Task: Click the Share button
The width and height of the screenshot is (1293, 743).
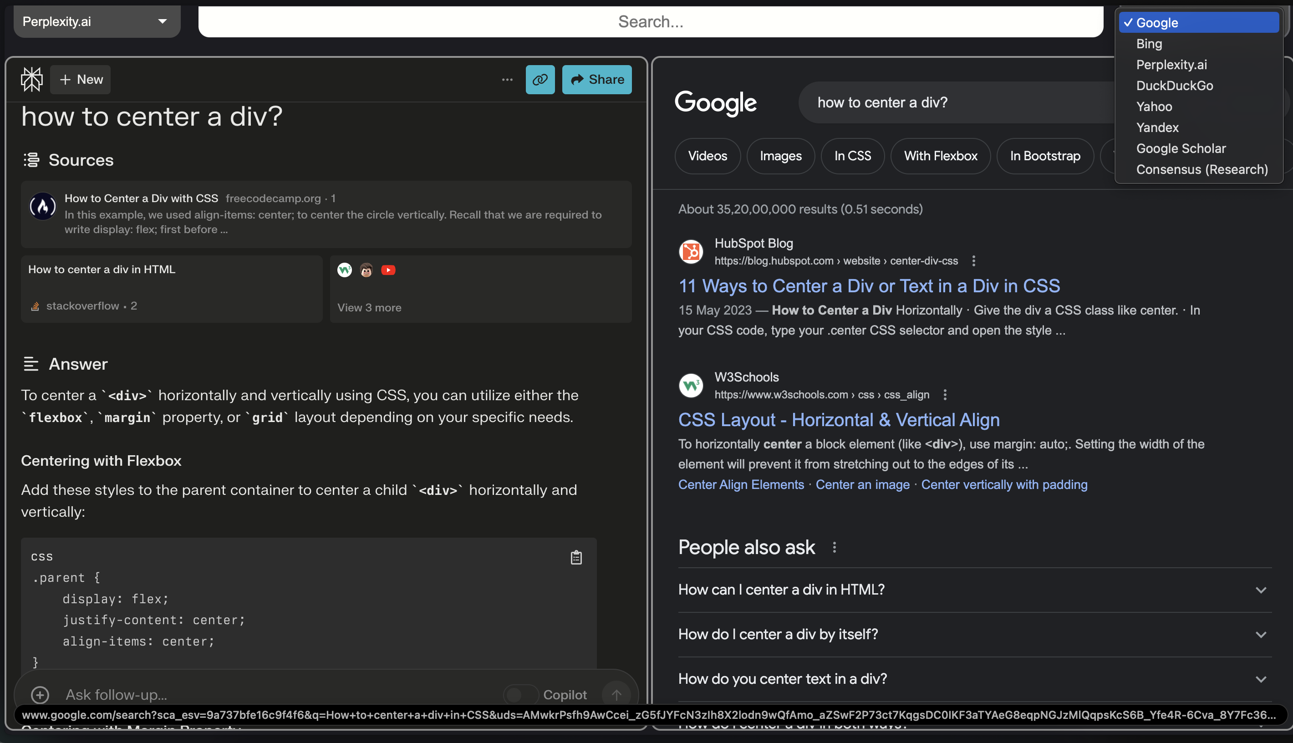Action: click(596, 80)
